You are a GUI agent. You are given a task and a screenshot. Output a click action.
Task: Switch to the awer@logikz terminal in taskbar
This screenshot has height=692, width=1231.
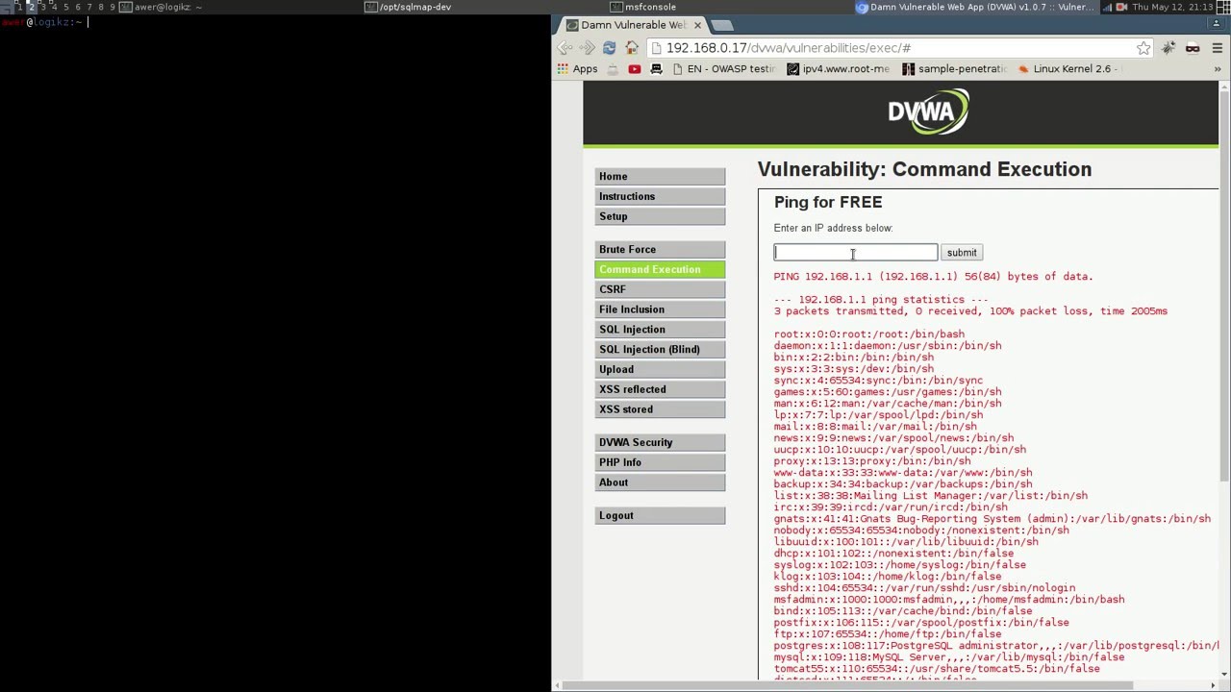pyautogui.click(x=162, y=7)
